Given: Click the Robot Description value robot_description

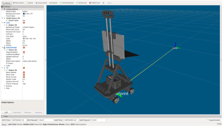Looking at the screenshot, I should click(30, 61).
